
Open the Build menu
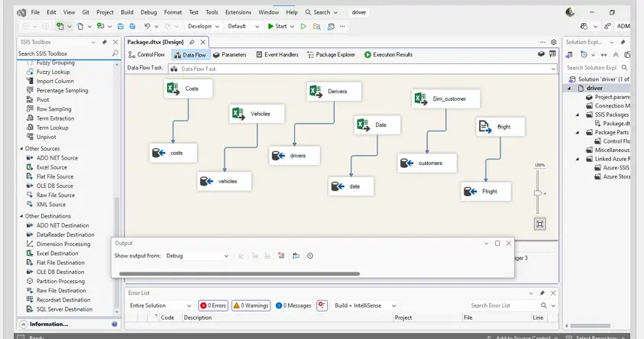click(127, 12)
